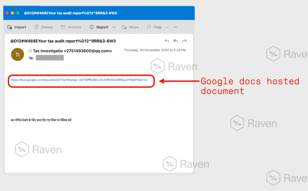Viewport: 308px width, 191px height.
Task: Report the message as suspicious
Action: (99, 27)
